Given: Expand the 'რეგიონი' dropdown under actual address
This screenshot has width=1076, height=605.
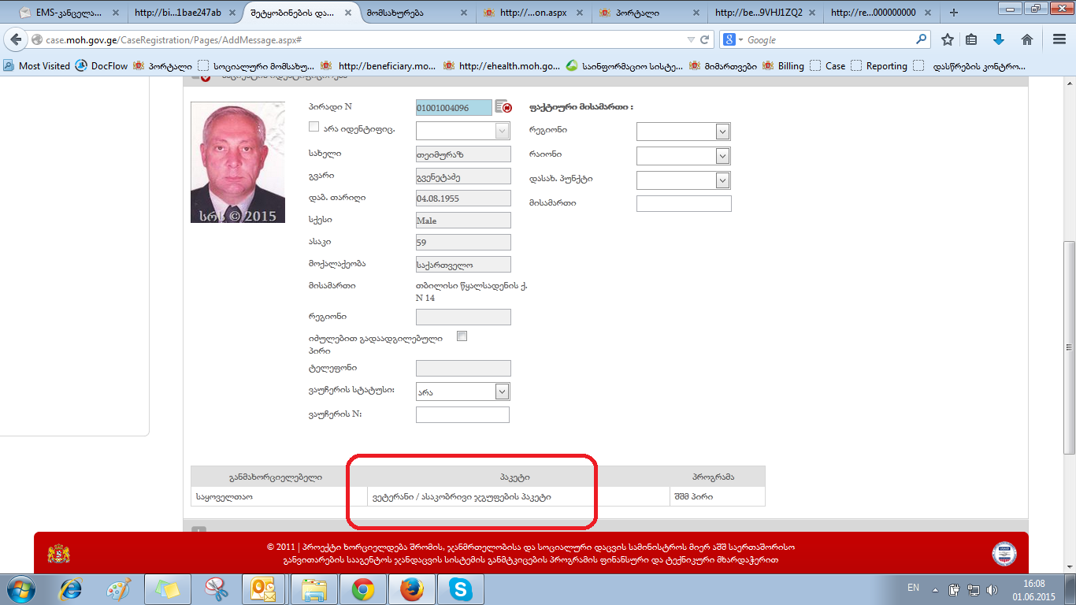Looking at the screenshot, I should point(722,132).
